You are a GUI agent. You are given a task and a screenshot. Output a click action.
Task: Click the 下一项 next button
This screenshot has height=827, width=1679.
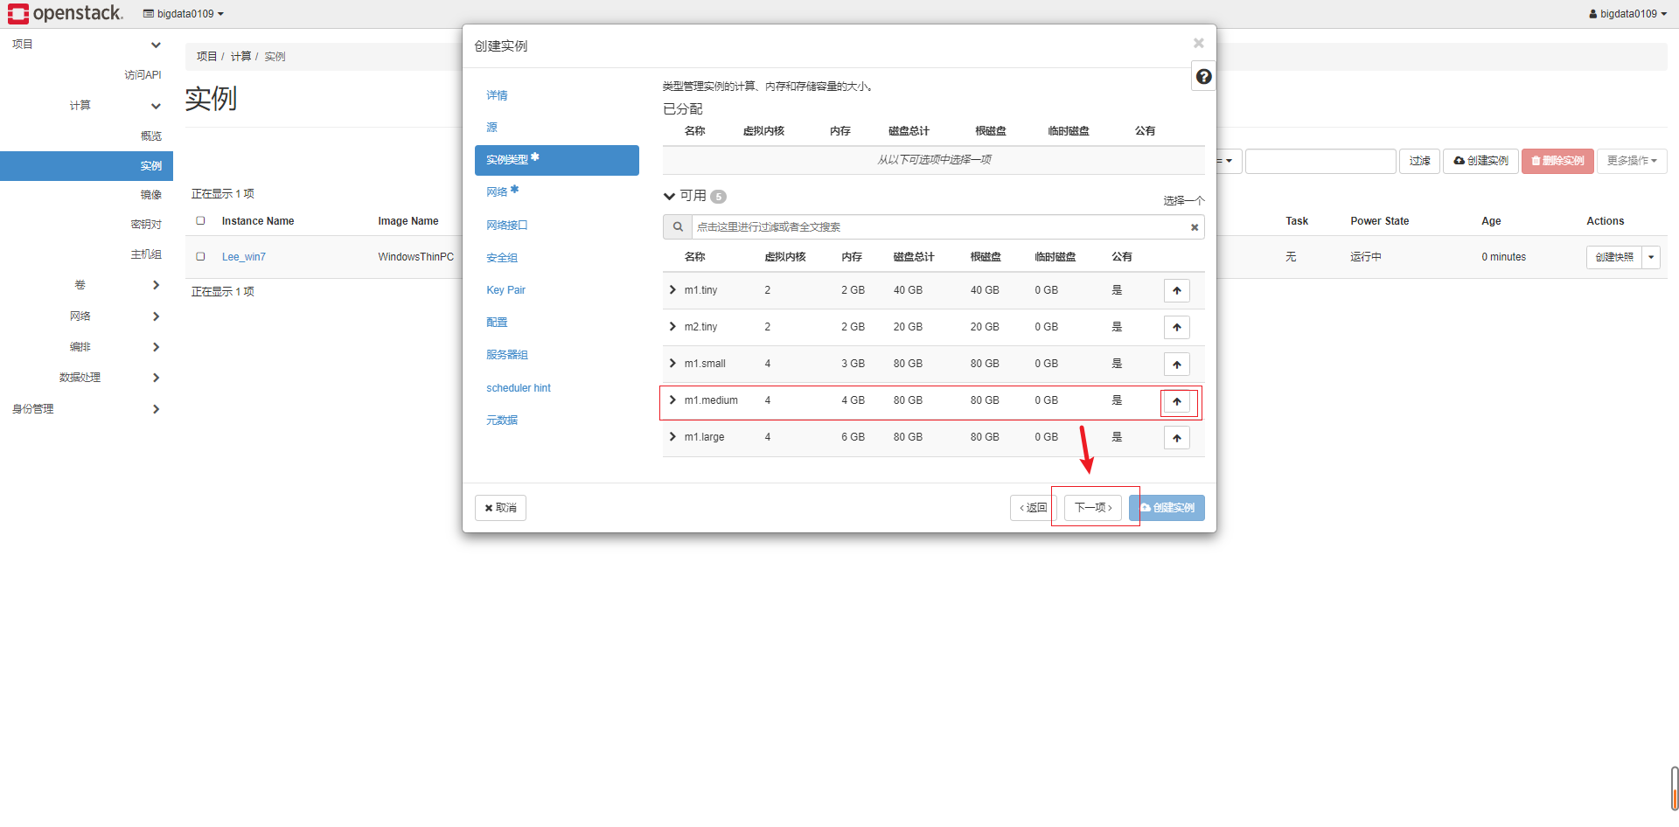click(x=1093, y=508)
